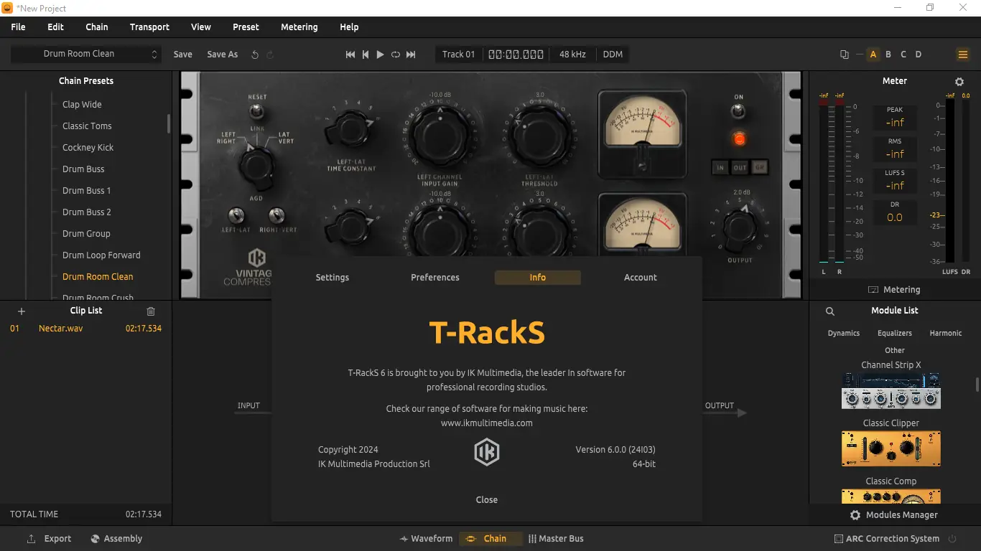Enable loop playback in the transport
Screen dimensions: 981x551
click(395, 54)
